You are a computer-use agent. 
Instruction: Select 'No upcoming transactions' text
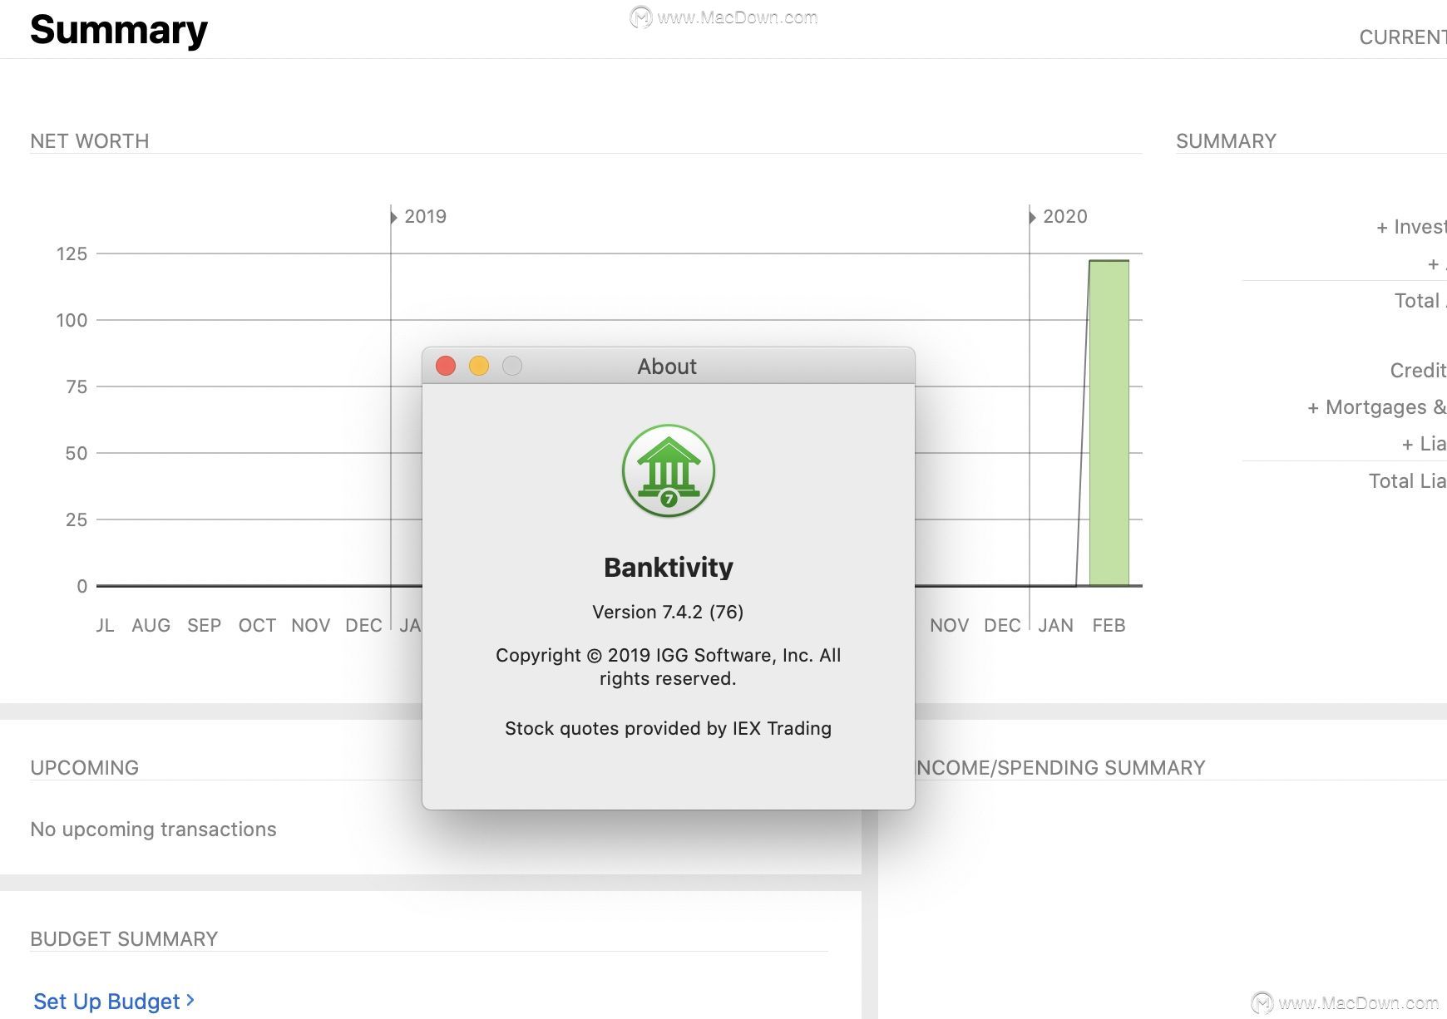[153, 829]
